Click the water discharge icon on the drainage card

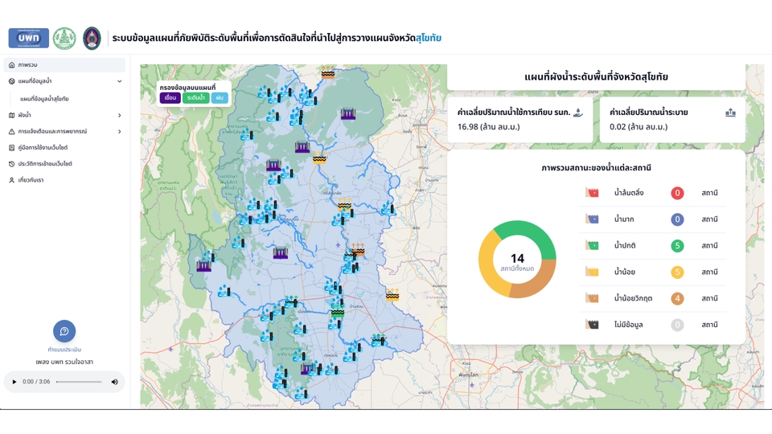pyautogui.click(x=730, y=113)
